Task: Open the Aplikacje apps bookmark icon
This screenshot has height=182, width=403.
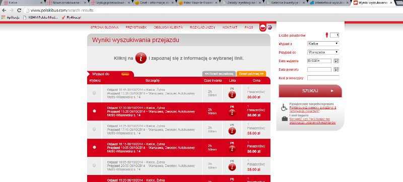Action: point(4,18)
